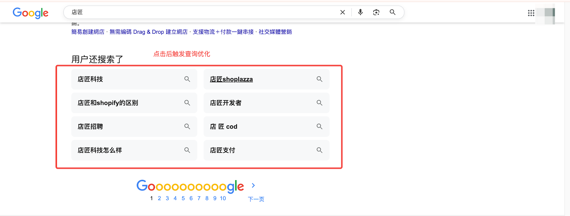Image resolution: width=570 pixels, height=216 pixels.
Task: Open the sitelink 簡易創建網店
Action: [x=88, y=32]
